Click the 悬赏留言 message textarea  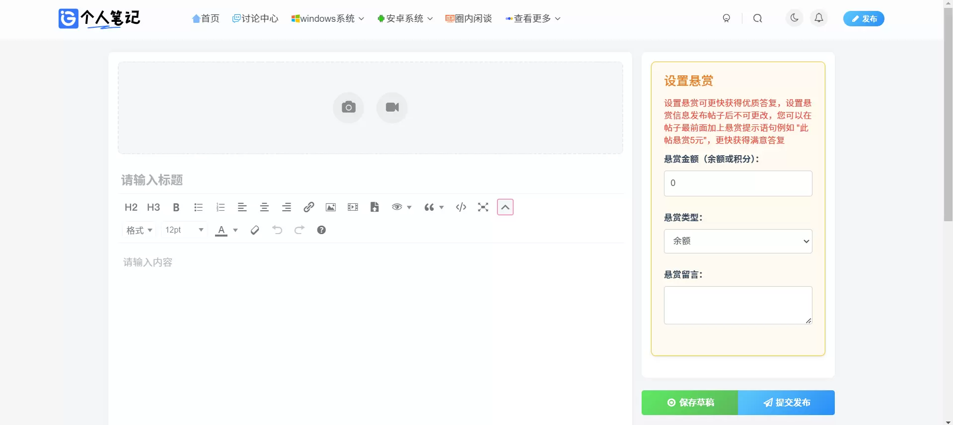[738, 305]
